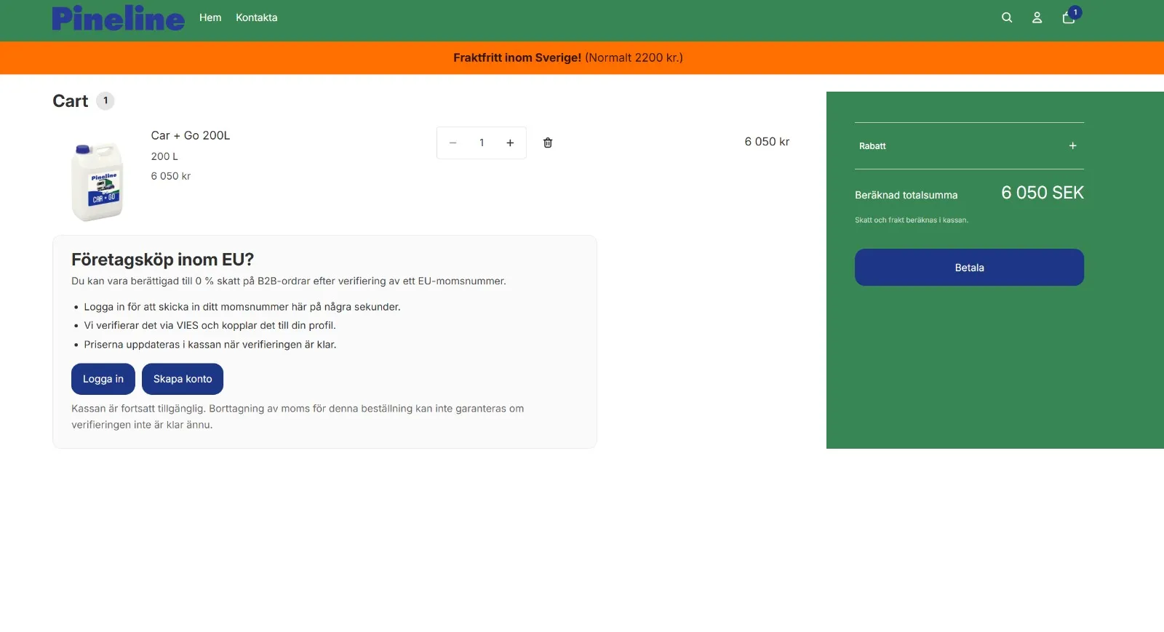Click the Skatt och frakt beräknas i kassan note
1164x632 pixels.
click(912, 220)
